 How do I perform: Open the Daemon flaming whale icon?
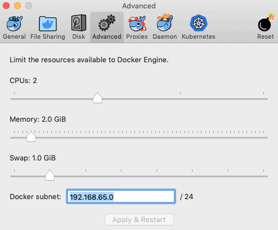point(165,23)
